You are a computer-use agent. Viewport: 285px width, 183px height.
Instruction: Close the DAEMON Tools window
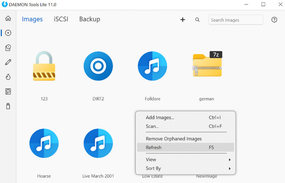281,4
